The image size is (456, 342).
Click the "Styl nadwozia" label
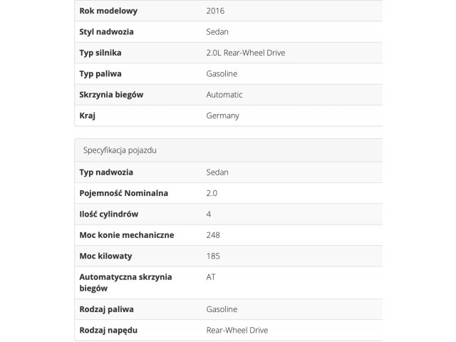click(107, 32)
